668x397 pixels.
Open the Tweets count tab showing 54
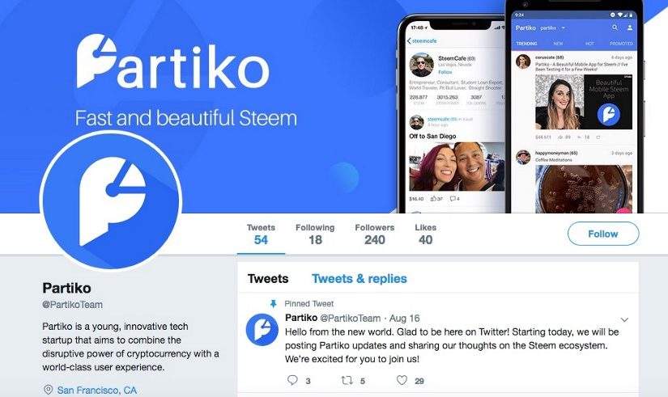click(261, 234)
